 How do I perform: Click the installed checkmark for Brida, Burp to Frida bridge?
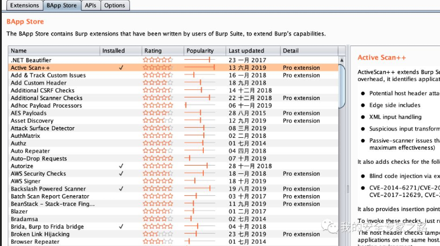tap(121, 226)
